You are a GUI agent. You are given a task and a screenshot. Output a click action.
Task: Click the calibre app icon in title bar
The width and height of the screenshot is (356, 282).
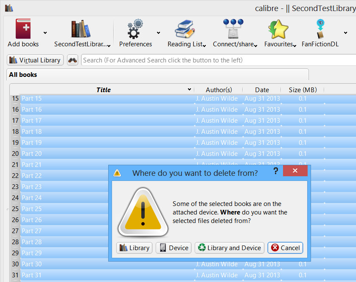[9, 8]
